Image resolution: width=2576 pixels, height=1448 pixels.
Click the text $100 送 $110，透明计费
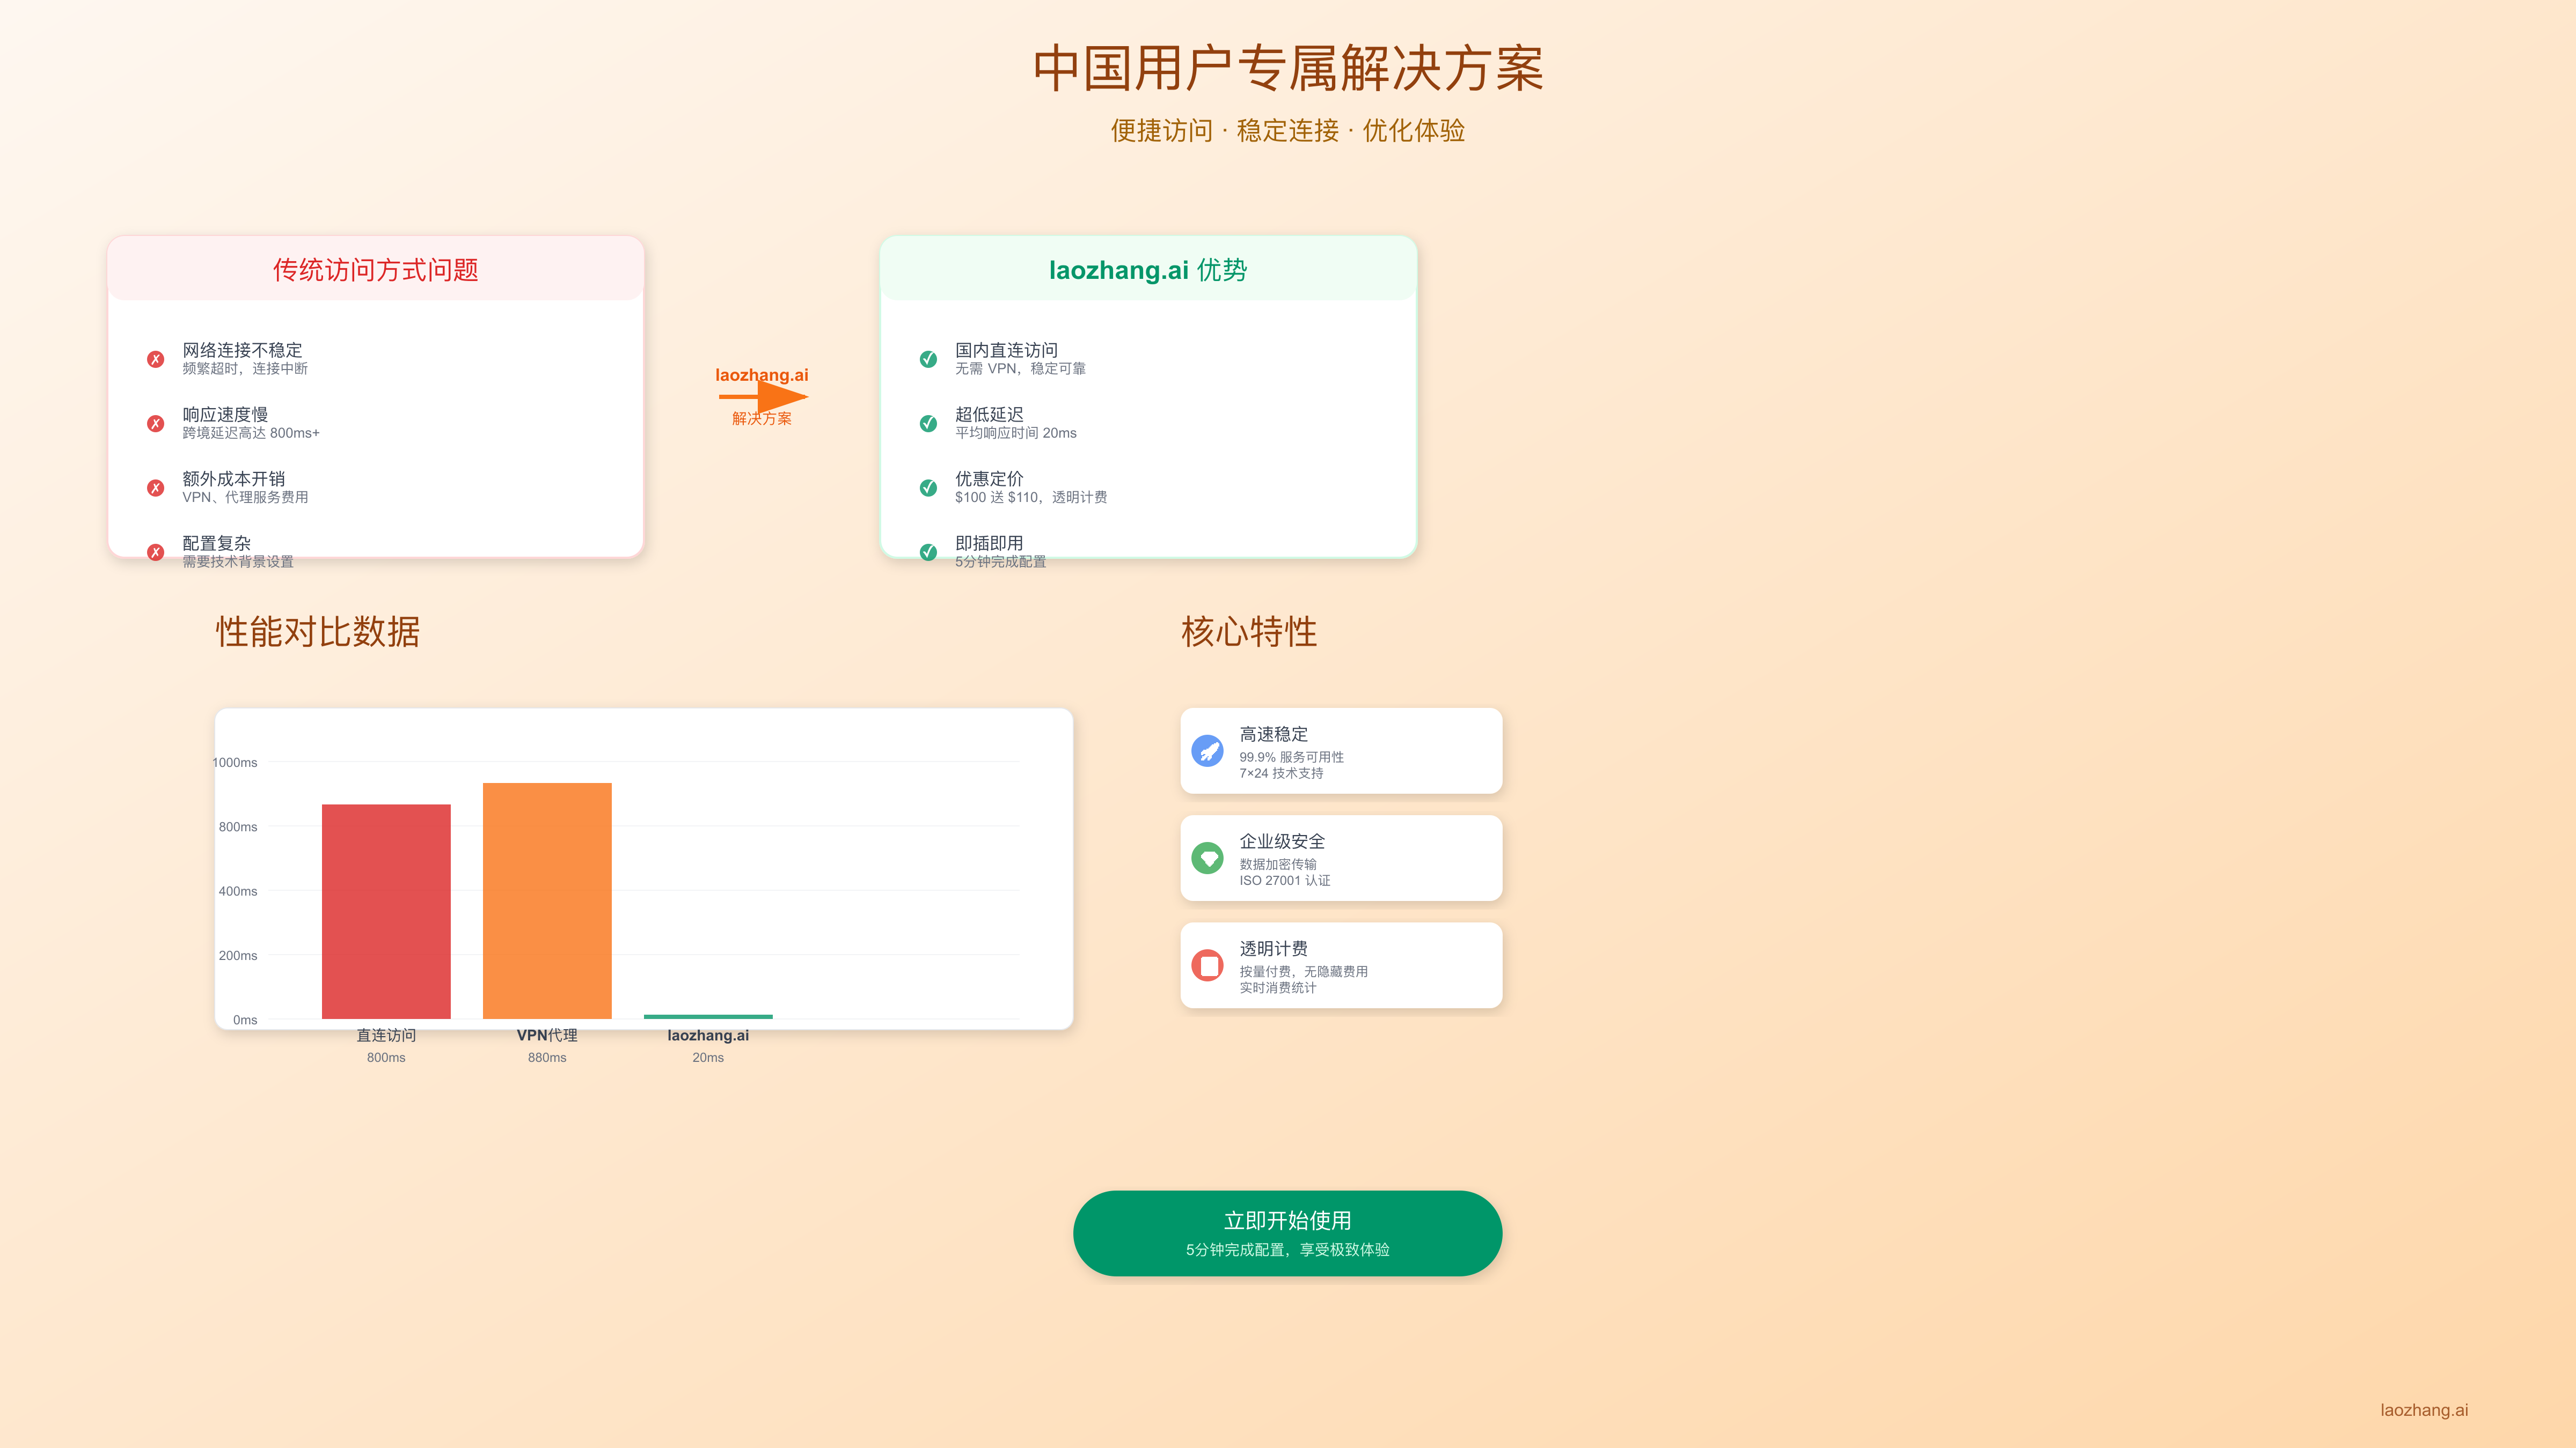tap(1031, 497)
